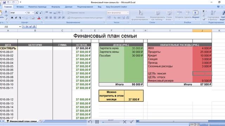The width and height of the screenshot is (225, 126).
Task: Align cell text to the right
Action: coord(55,18)
